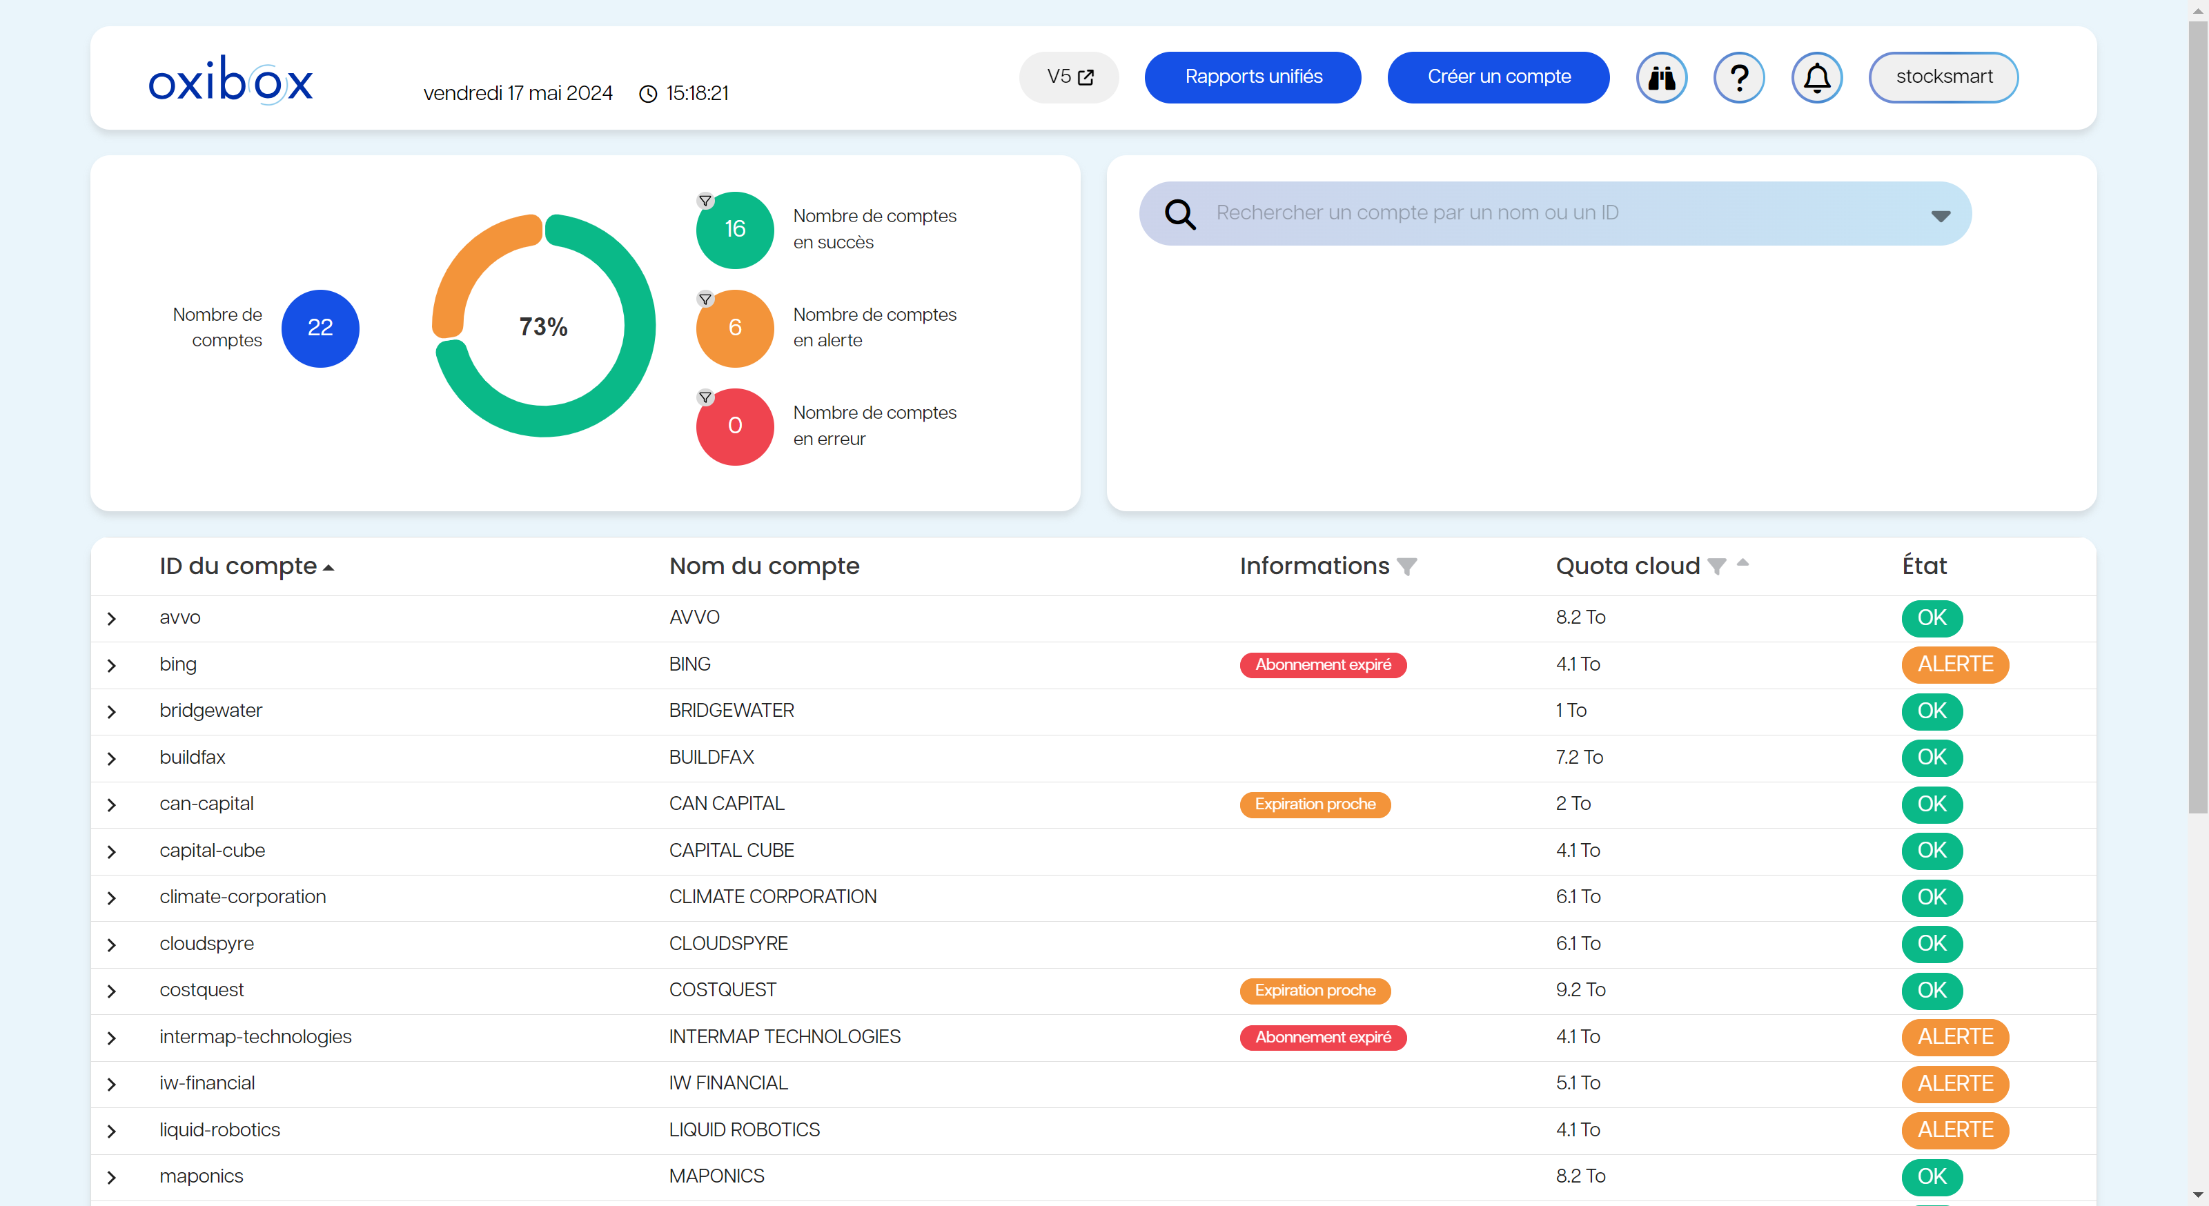
Task: Click the red 0 error counter
Action: [735, 426]
